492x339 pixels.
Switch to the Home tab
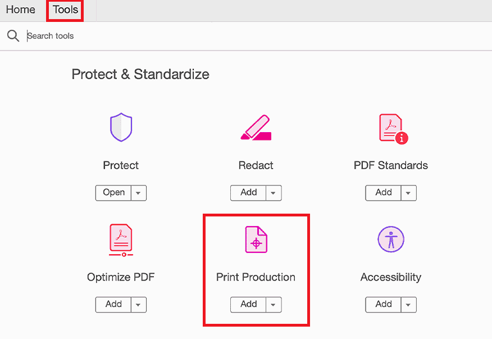coord(20,10)
